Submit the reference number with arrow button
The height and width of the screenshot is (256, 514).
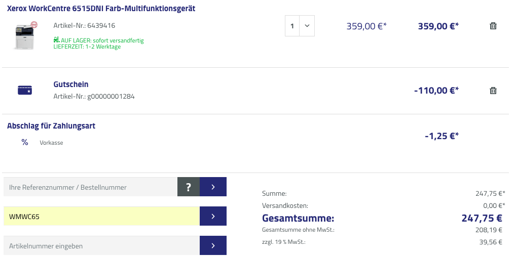tap(213, 187)
